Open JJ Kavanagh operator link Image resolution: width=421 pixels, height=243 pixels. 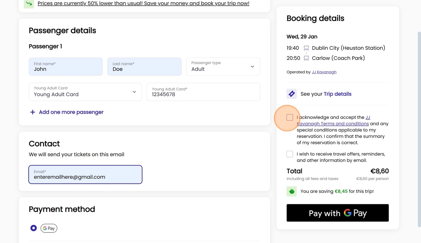pos(324,72)
